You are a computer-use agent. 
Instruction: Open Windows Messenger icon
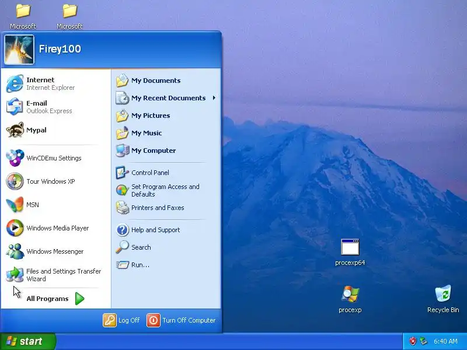tap(15, 251)
